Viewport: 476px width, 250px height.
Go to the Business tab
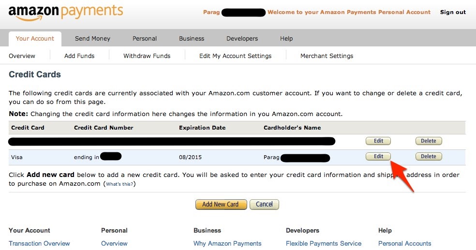pos(192,39)
